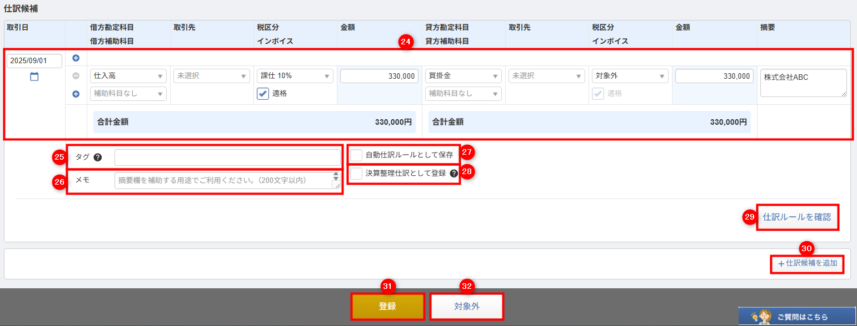
Task: Expand the 課仕 10% tax category dropdown
Action: pyautogui.click(x=295, y=76)
